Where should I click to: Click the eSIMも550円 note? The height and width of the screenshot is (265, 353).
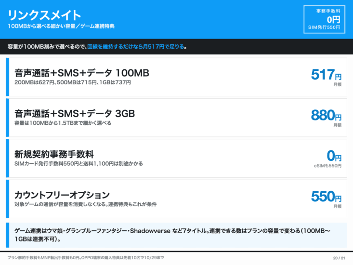327,166
